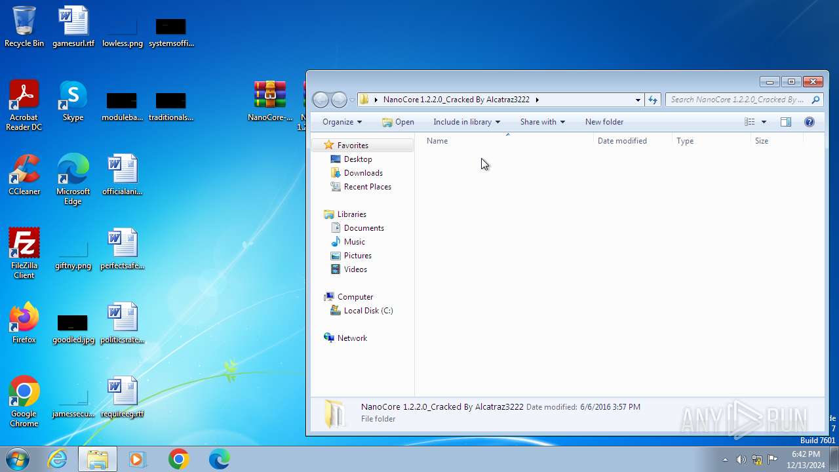Screen dimensions: 839x472
Task: Expand Include in library dropdown
Action: (x=467, y=122)
